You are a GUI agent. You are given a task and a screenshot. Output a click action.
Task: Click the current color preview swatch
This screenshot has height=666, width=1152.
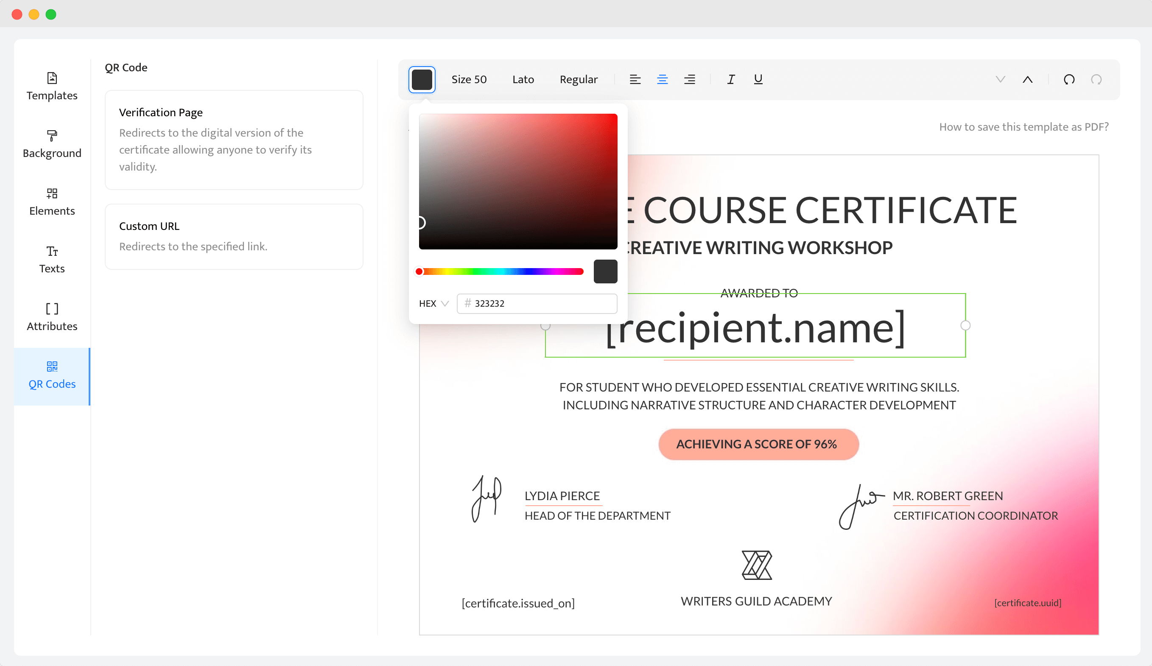point(605,271)
